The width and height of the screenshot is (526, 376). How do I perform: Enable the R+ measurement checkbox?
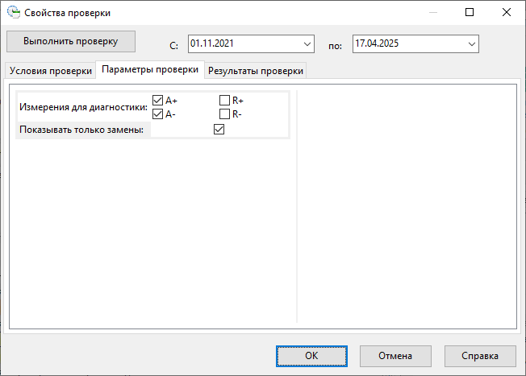click(224, 101)
